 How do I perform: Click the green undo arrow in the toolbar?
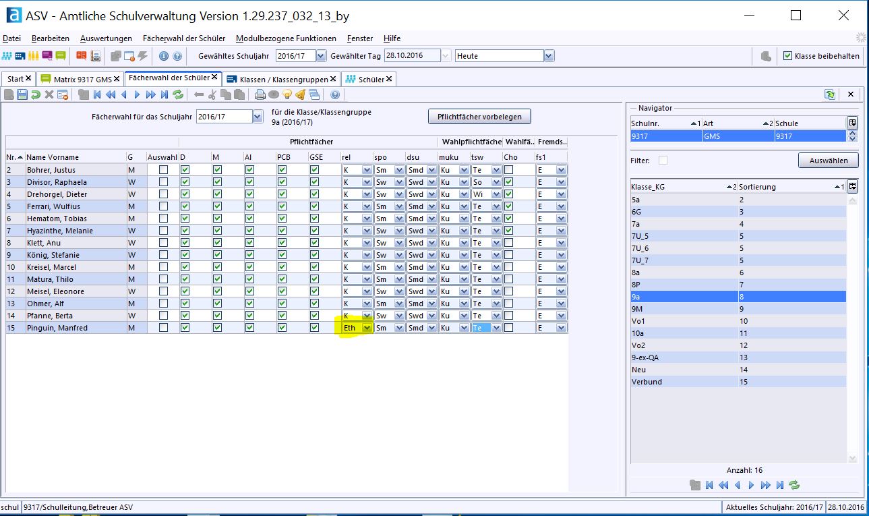click(35, 95)
